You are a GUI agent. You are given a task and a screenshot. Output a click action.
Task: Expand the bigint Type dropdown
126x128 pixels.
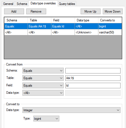[x=46, y=119]
